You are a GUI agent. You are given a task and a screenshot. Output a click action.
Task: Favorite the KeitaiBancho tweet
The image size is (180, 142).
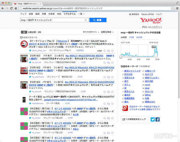(x=112, y=104)
